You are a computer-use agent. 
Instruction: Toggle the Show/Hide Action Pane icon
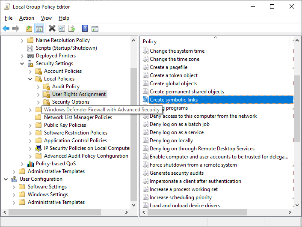point(95,29)
